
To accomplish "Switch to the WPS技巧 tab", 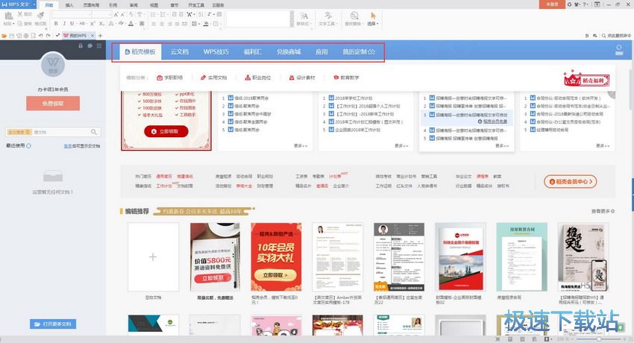I will pyautogui.click(x=216, y=51).
